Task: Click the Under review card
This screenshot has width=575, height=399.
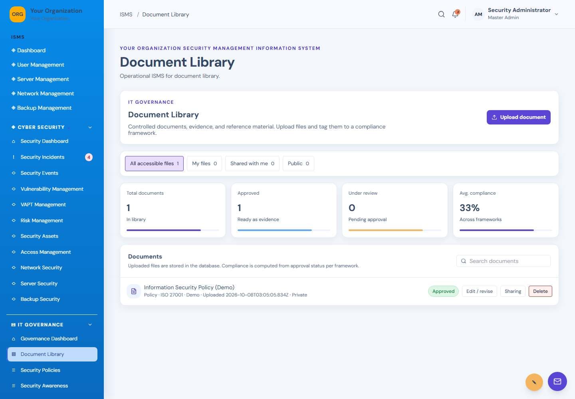Action: [395, 210]
